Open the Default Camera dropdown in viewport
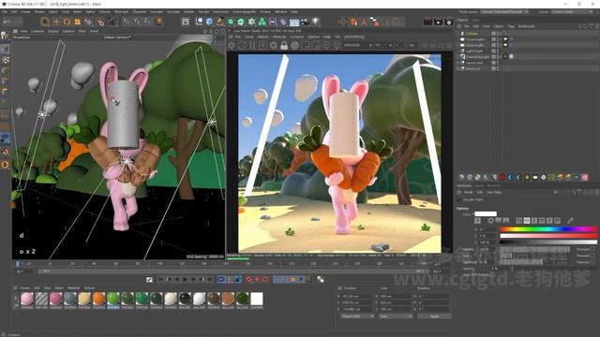Screen dimensions: 600x337 tap(117, 37)
